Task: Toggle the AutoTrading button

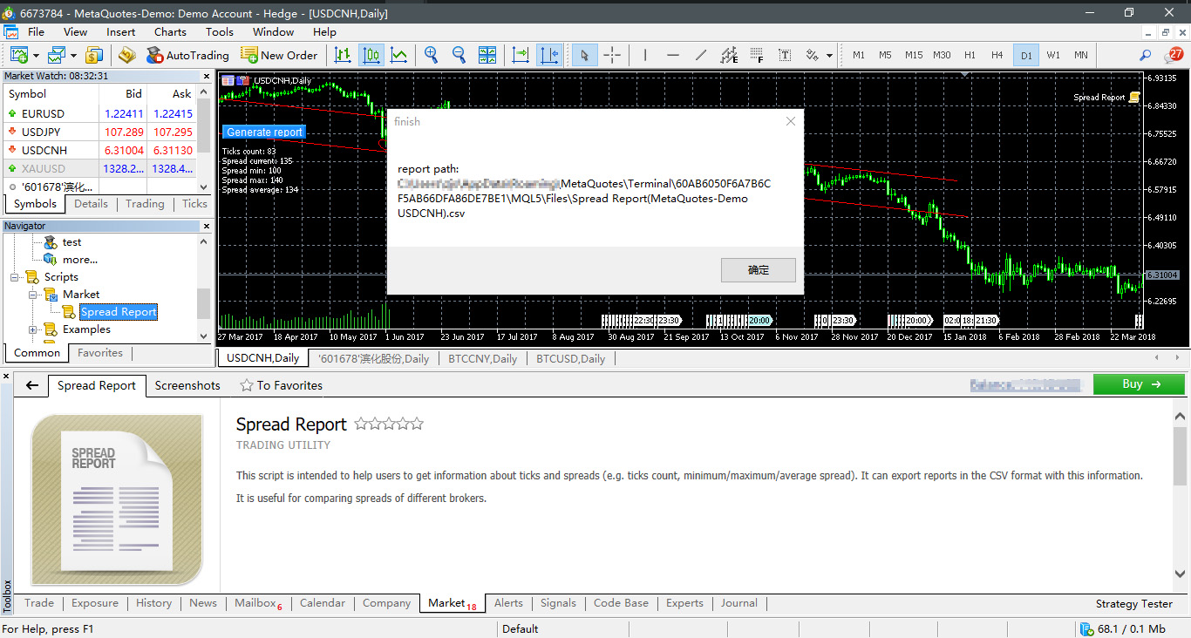Action: pyautogui.click(x=187, y=55)
